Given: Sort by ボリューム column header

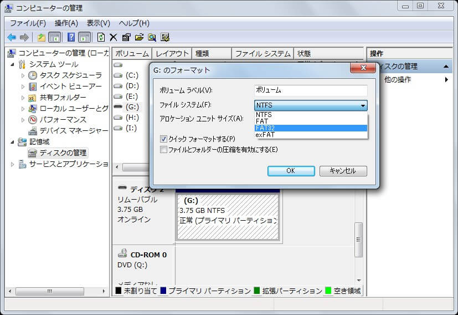Looking at the screenshot, I should click(x=132, y=54).
